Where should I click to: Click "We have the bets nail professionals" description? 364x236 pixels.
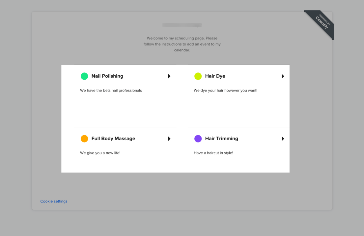coord(111,91)
